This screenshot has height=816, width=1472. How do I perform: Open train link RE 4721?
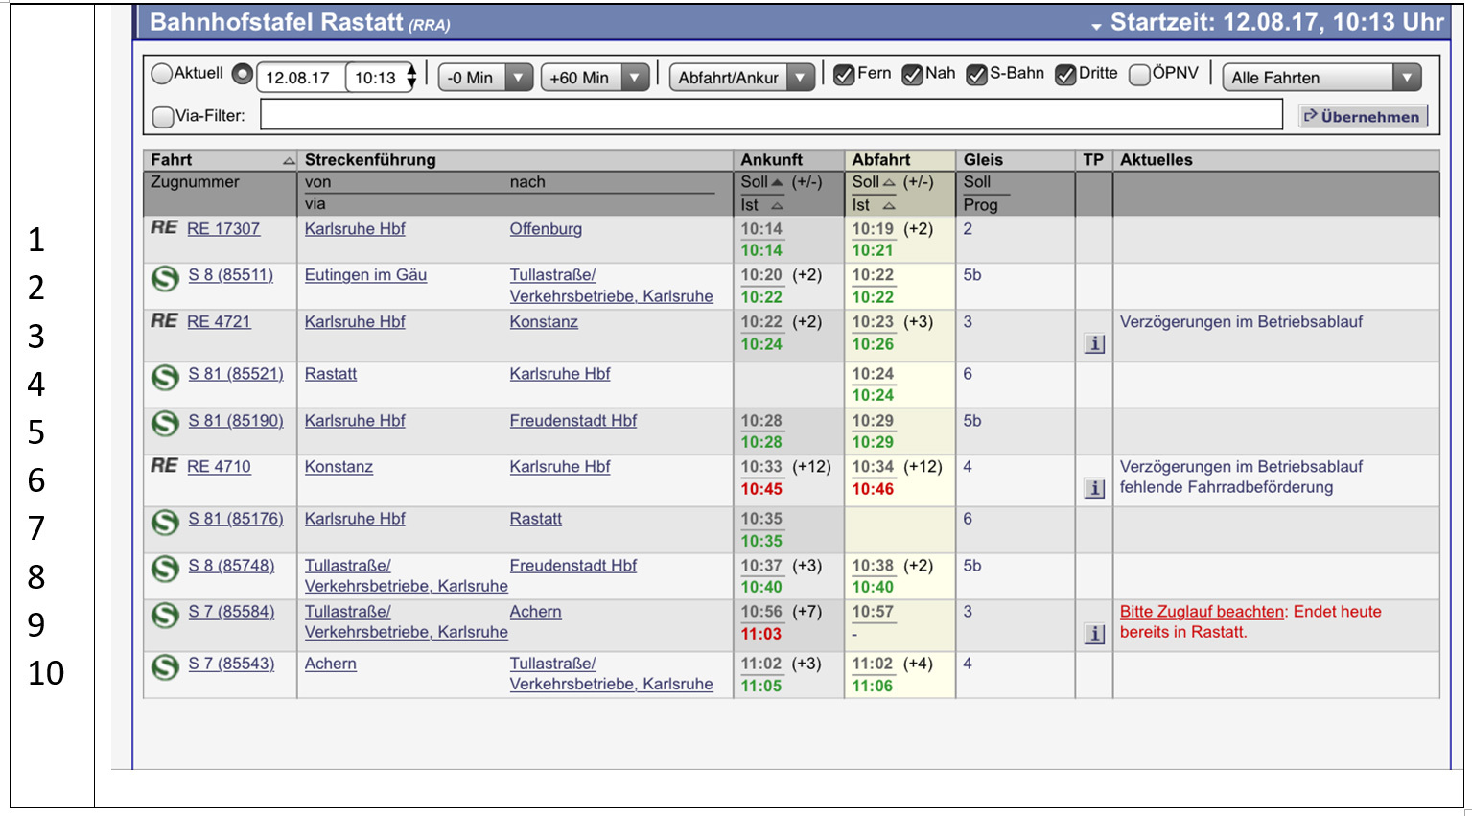pyautogui.click(x=219, y=321)
